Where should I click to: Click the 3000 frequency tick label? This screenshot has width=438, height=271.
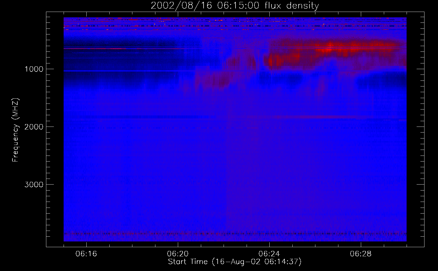(34, 185)
